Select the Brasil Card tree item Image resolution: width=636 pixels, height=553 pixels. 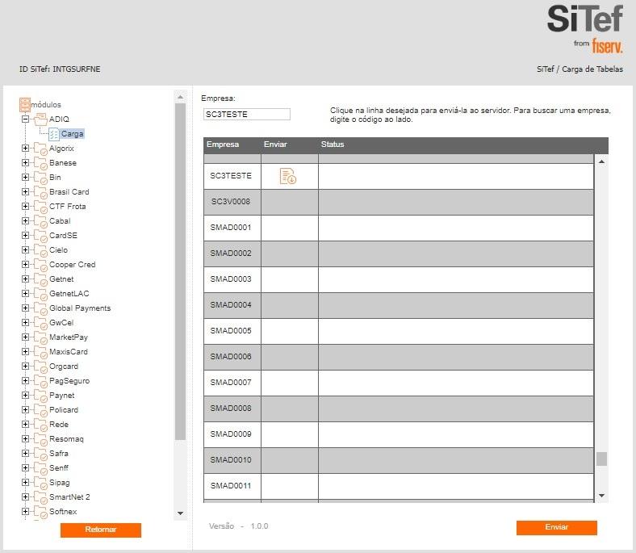69,192
